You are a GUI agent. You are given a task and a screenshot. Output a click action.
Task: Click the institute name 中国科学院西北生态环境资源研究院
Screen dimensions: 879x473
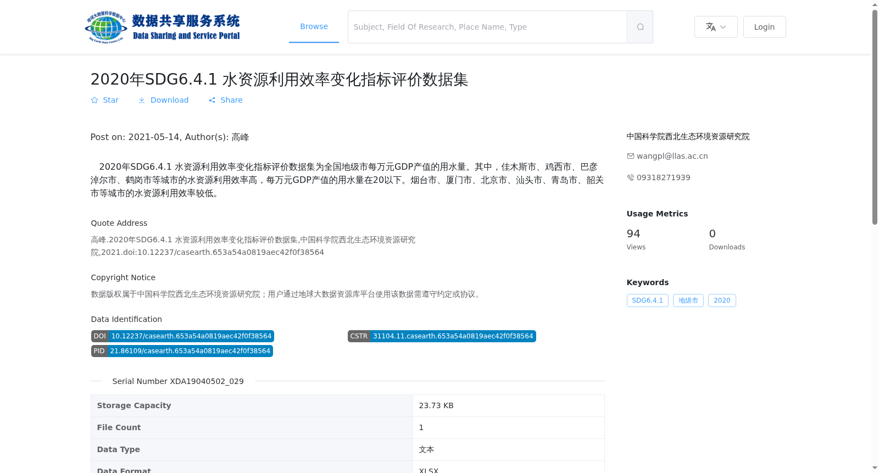[x=688, y=136]
